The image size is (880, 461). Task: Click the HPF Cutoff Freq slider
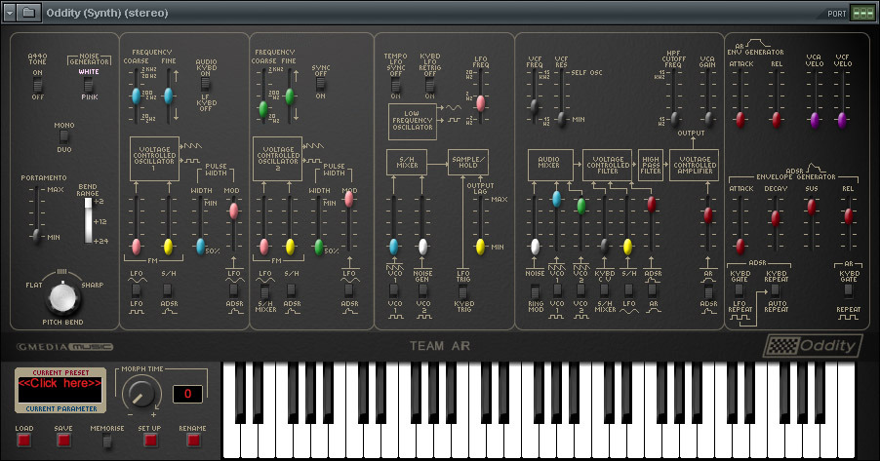pyautogui.click(x=675, y=118)
